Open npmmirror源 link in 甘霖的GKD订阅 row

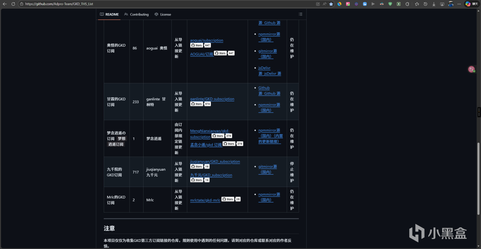[269, 107]
